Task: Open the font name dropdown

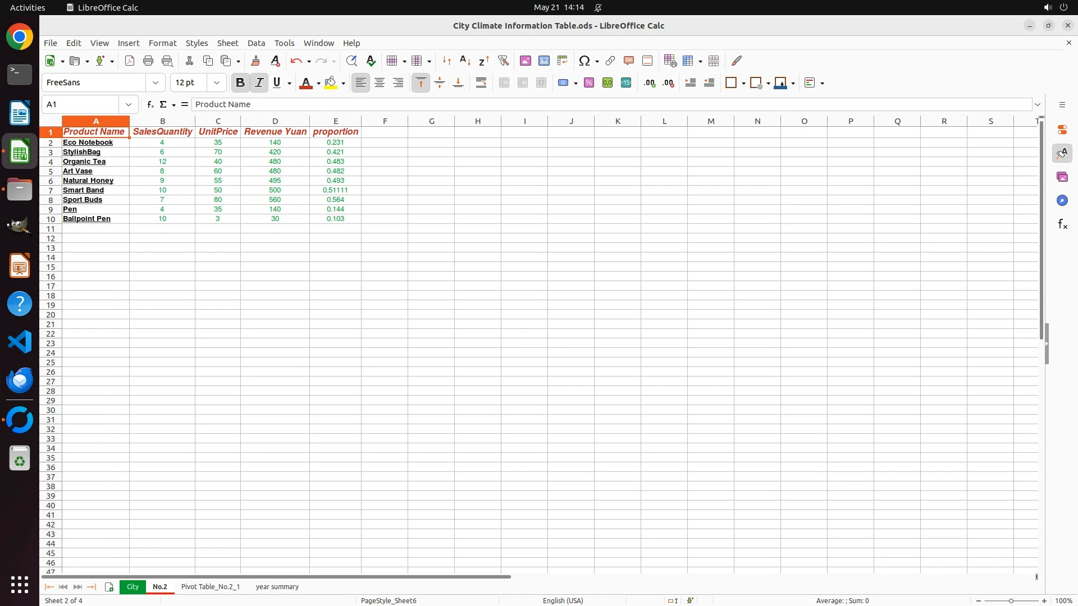Action: [156, 83]
